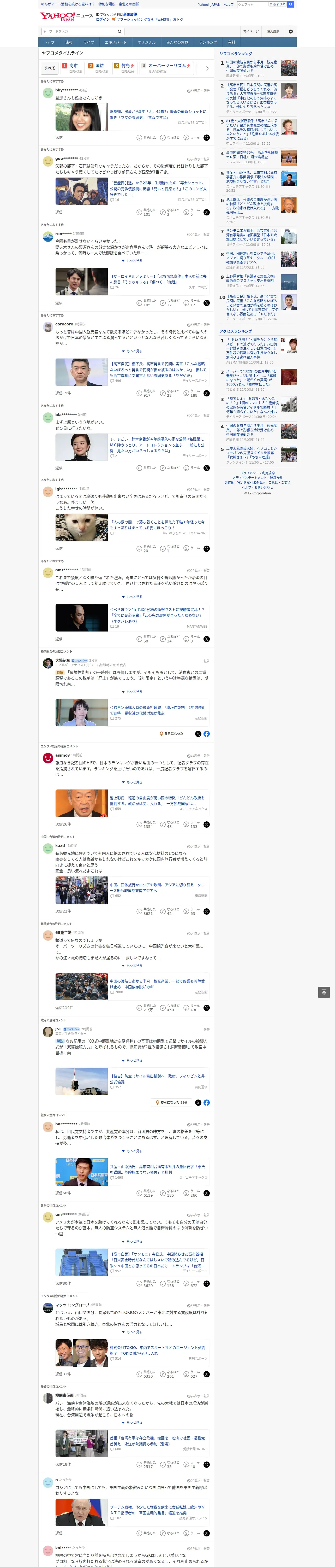
Task: Share har's comment on X
Action: pyautogui.click(x=207, y=1193)
